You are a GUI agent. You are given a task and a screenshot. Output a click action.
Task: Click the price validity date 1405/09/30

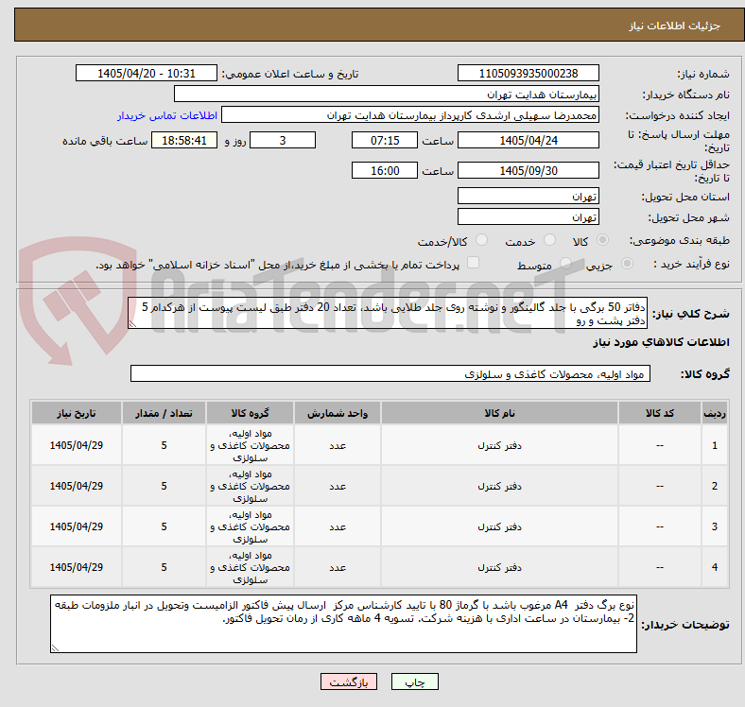click(528, 170)
